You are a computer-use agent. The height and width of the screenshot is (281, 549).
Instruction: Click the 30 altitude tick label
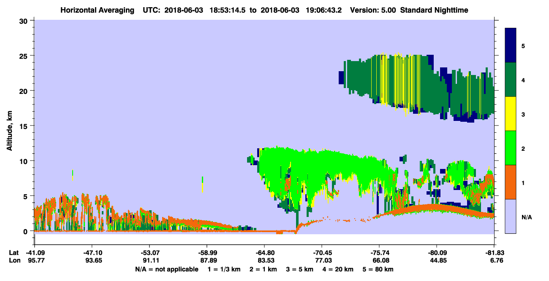[24, 20]
